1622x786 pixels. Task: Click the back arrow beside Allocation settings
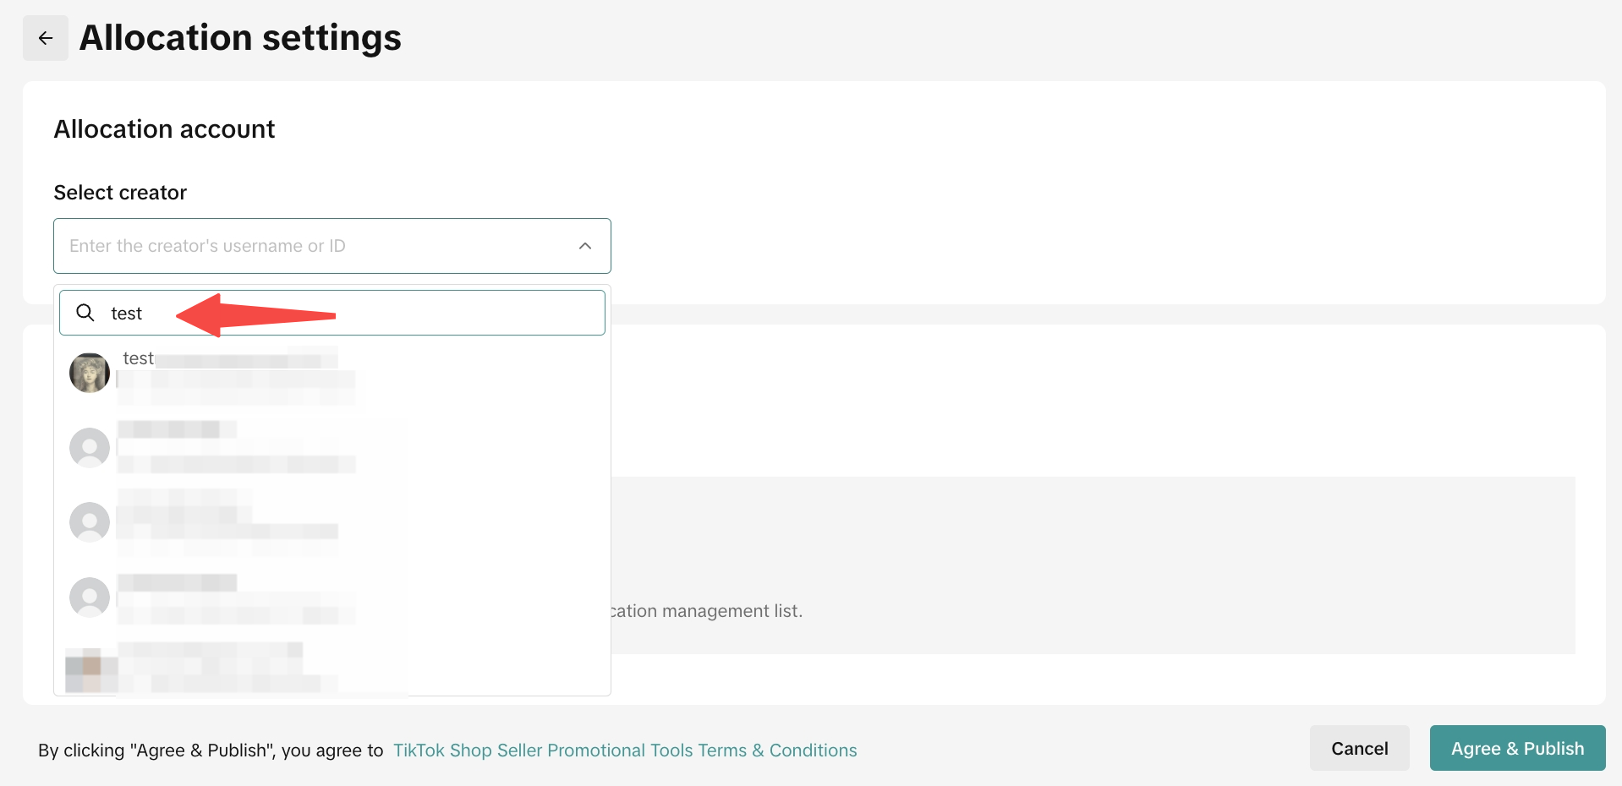click(x=46, y=38)
